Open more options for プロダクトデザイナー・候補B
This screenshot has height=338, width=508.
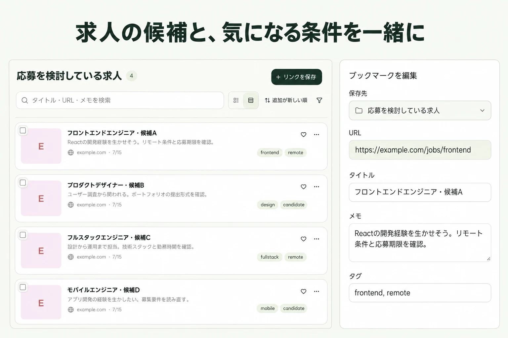[x=317, y=186]
